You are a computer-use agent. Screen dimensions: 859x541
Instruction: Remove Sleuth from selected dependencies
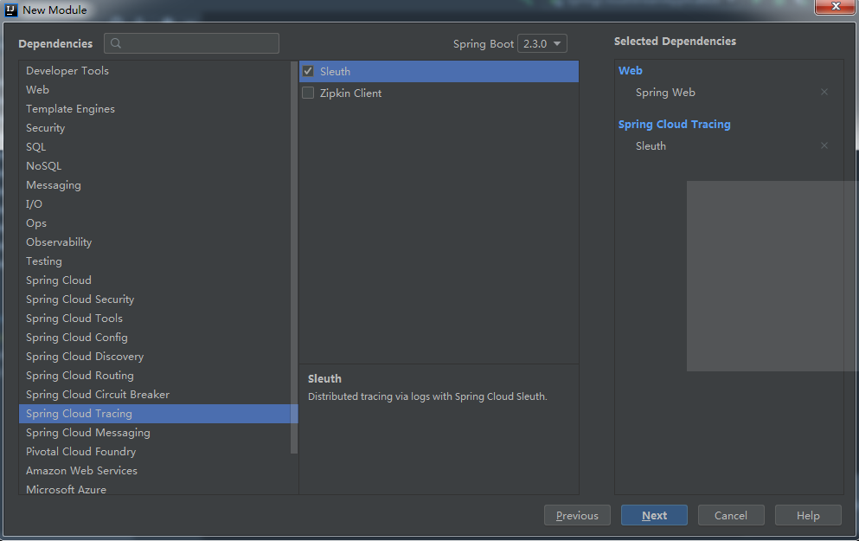tap(824, 145)
